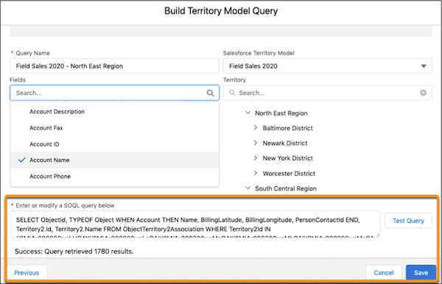Screen dimensions: 442x284
Task: Deselect the checked Account Name option
Action: (x=115, y=160)
